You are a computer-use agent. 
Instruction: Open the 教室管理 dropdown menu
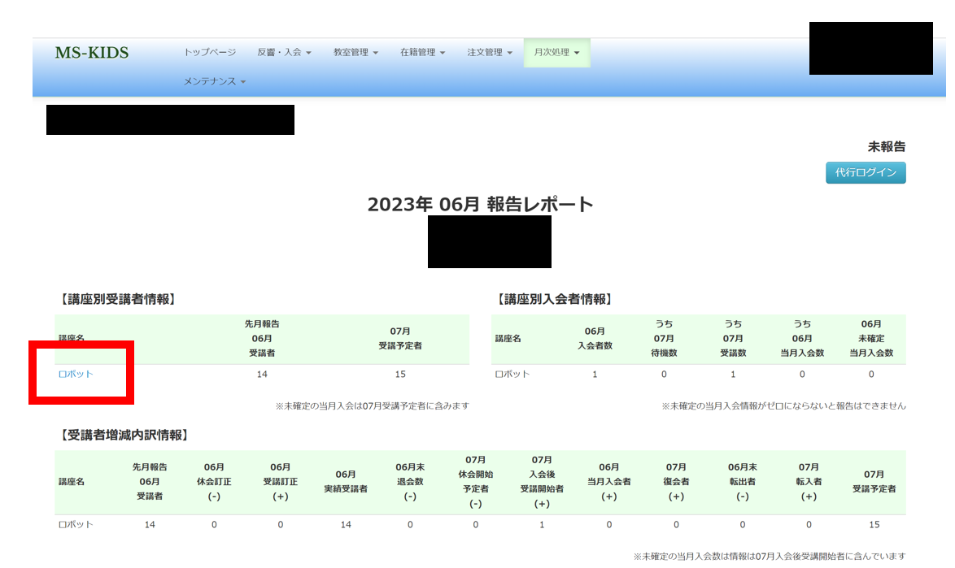click(x=355, y=52)
